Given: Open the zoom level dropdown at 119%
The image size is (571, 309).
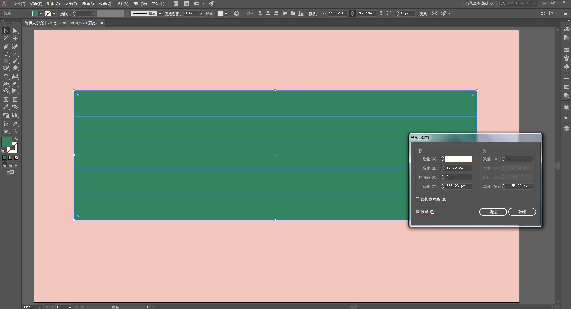Looking at the screenshot, I should pos(40,307).
